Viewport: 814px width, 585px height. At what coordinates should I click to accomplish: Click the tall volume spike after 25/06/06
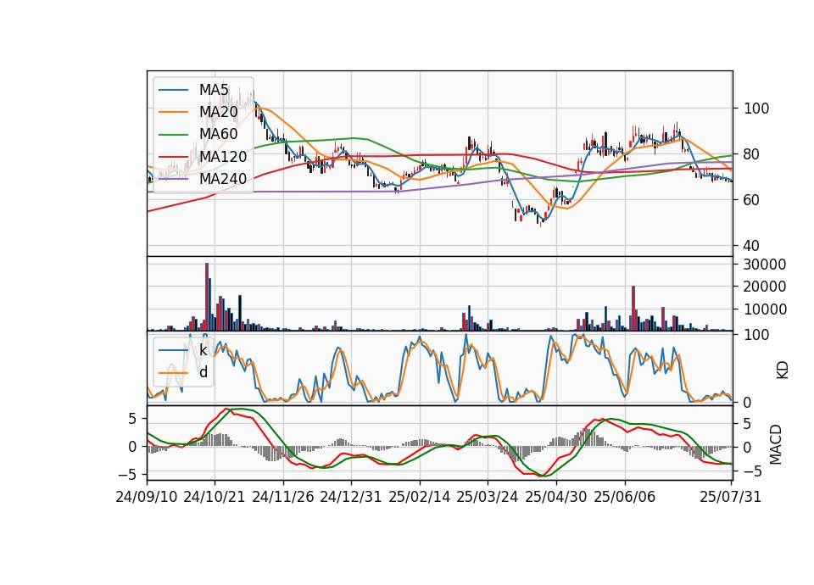(633, 309)
